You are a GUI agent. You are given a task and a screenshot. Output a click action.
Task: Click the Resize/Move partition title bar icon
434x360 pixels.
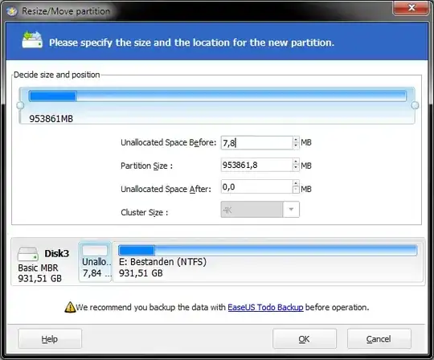[11, 11]
